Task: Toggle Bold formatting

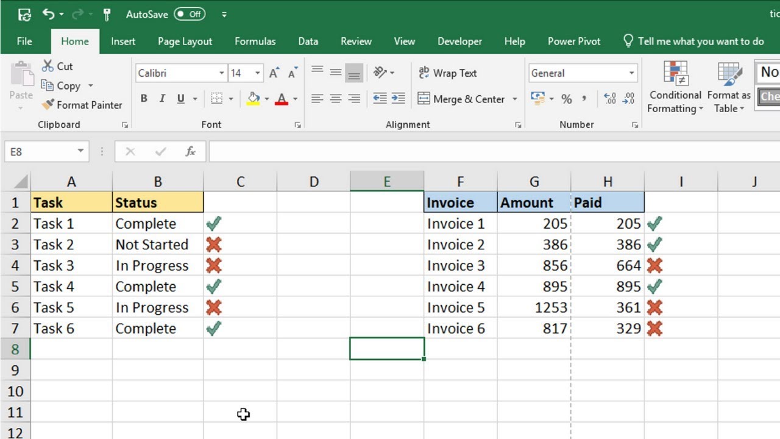Action: 144,98
